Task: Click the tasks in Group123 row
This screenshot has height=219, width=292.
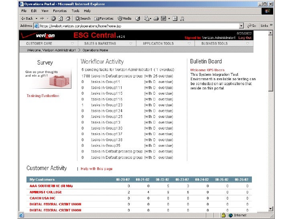Action: tap(127, 105)
